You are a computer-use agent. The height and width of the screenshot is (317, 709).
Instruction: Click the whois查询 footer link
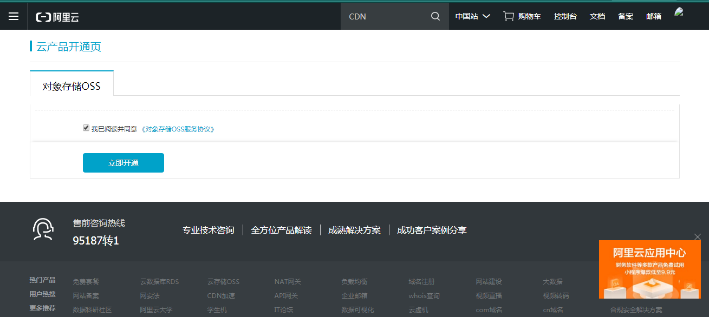pyautogui.click(x=424, y=296)
